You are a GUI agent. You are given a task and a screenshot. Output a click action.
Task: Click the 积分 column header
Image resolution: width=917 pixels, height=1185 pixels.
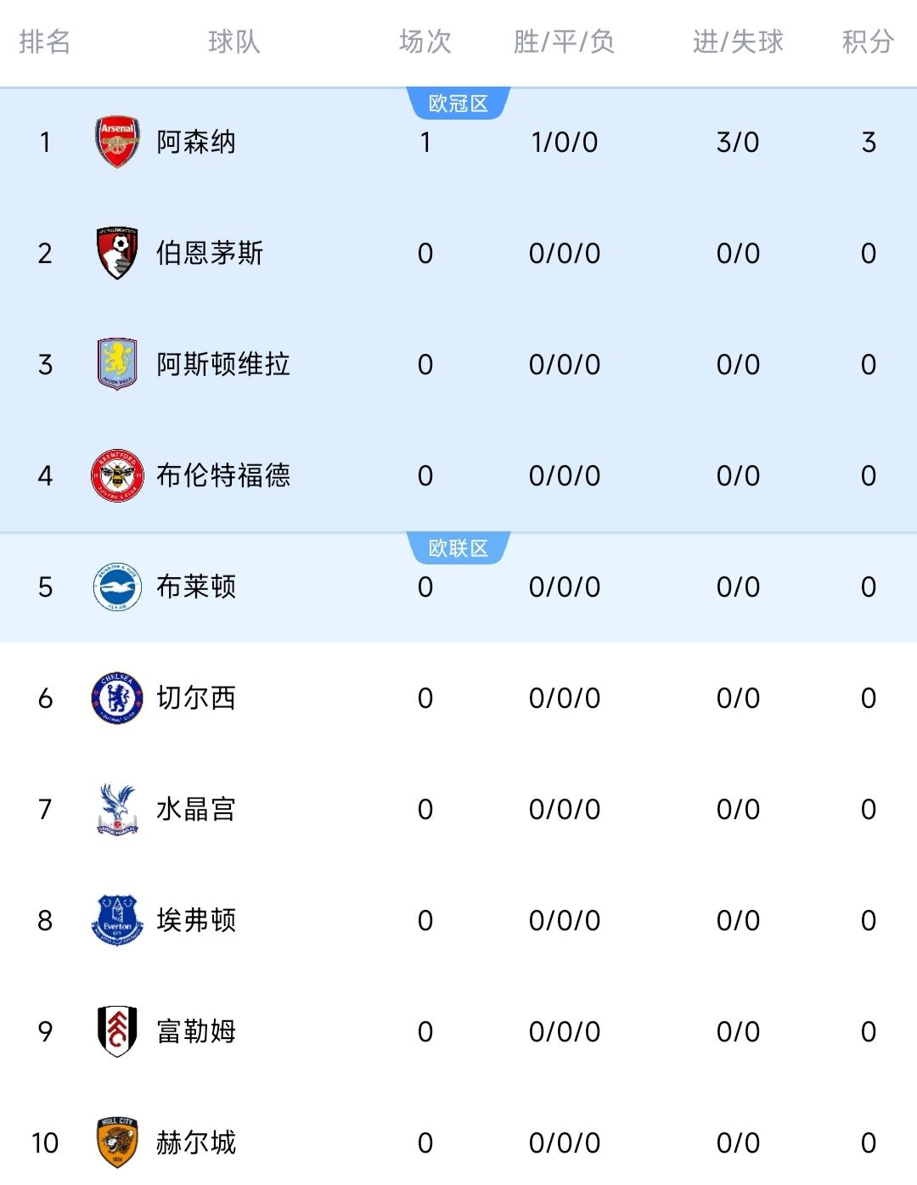[868, 42]
